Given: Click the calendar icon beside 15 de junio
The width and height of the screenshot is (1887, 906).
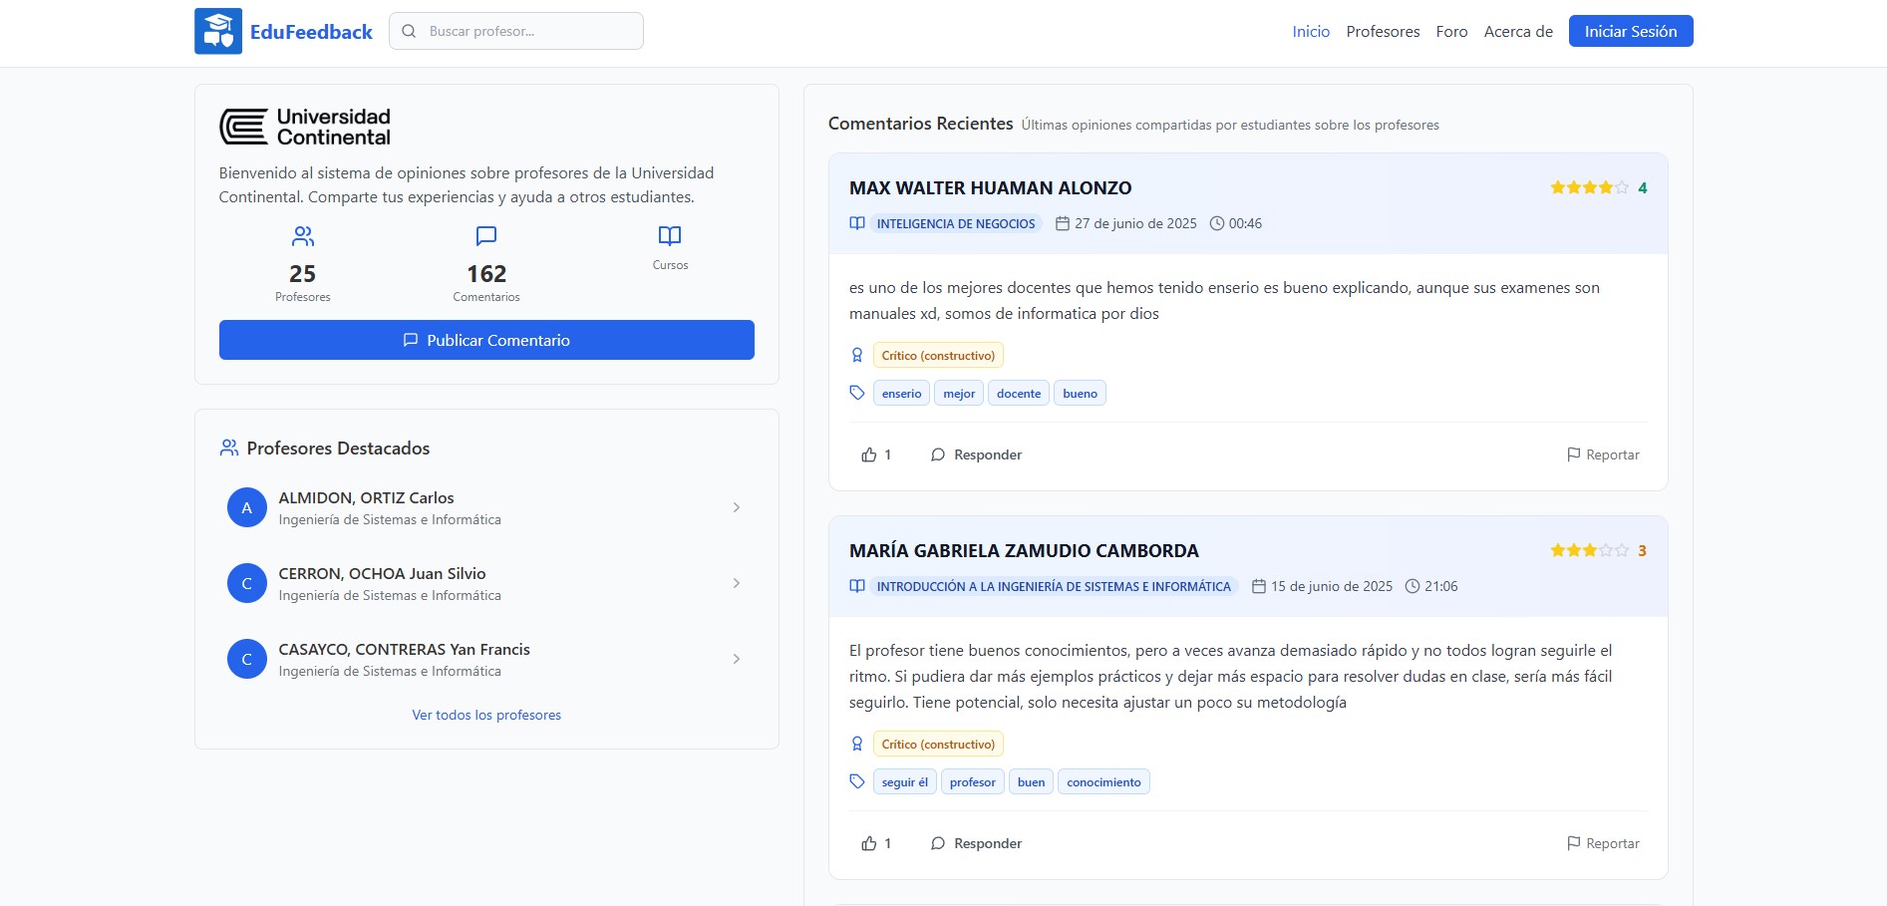Looking at the screenshot, I should (1259, 586).
